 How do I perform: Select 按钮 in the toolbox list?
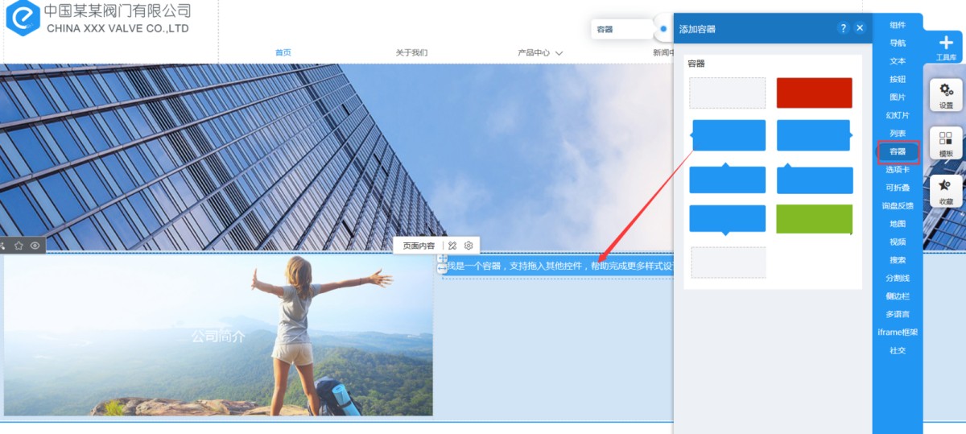click(898, 79)
